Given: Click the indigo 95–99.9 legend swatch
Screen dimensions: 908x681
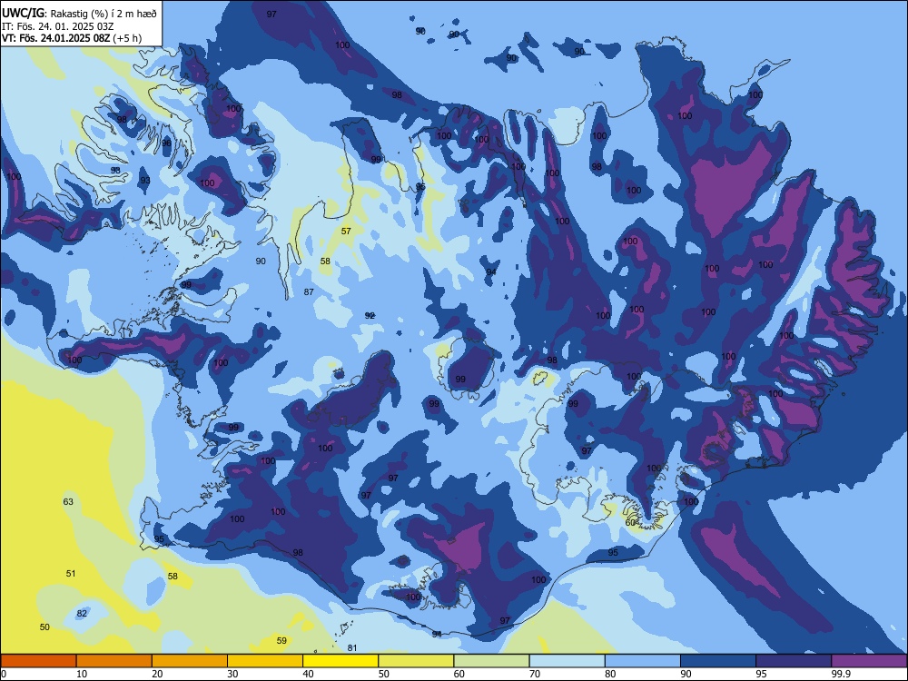Looking at the screenshot, I should pos(794,661).
